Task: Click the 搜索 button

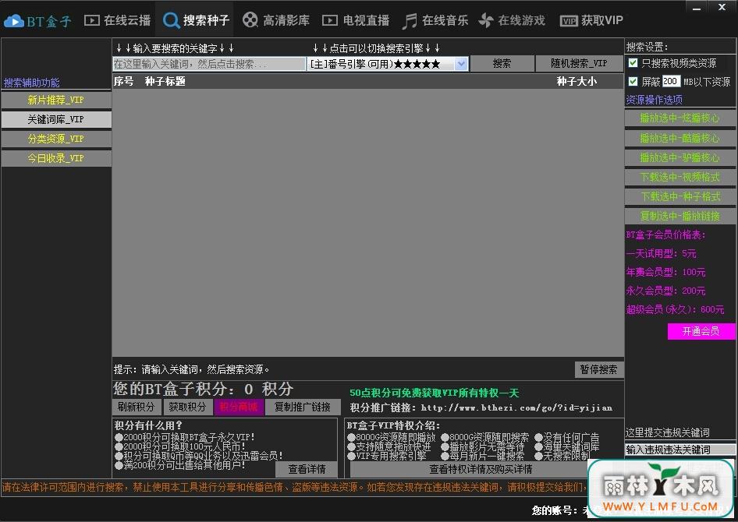Action: (502, 63)
